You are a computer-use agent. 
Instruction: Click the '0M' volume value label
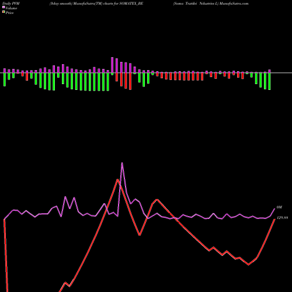[279, 207]
